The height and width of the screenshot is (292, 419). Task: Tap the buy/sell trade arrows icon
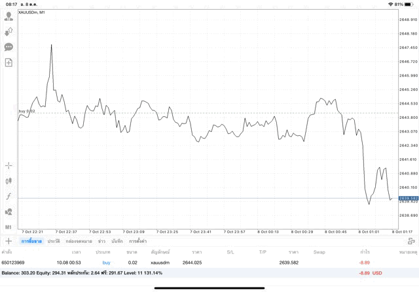point(9,31)
